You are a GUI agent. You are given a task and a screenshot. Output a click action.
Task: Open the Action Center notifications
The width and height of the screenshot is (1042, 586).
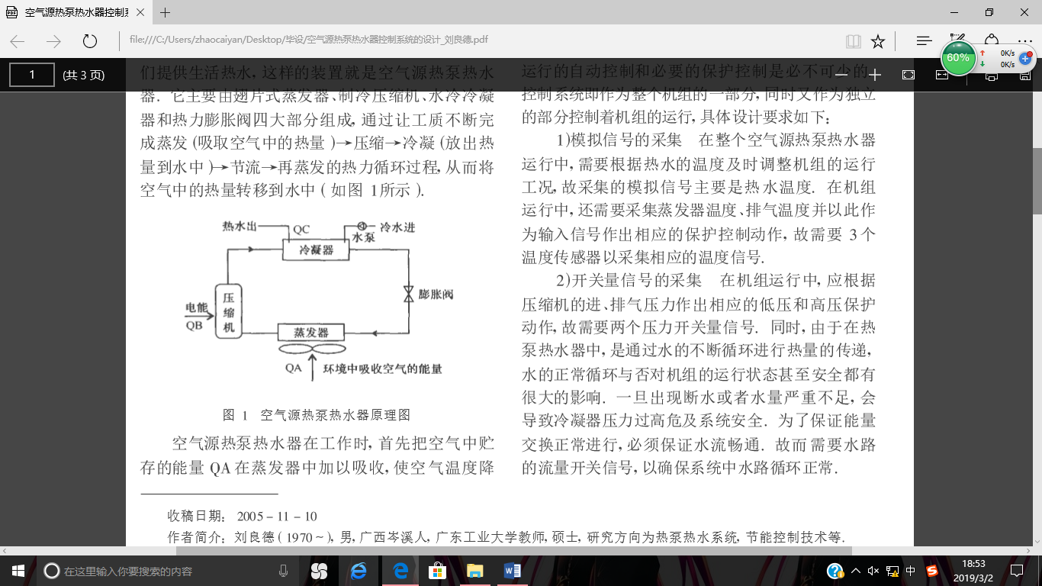coord(1017,571)
